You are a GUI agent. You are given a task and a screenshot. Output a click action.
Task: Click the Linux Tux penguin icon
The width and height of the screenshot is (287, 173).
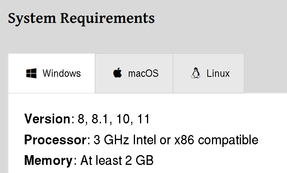(x=196, y=73)
